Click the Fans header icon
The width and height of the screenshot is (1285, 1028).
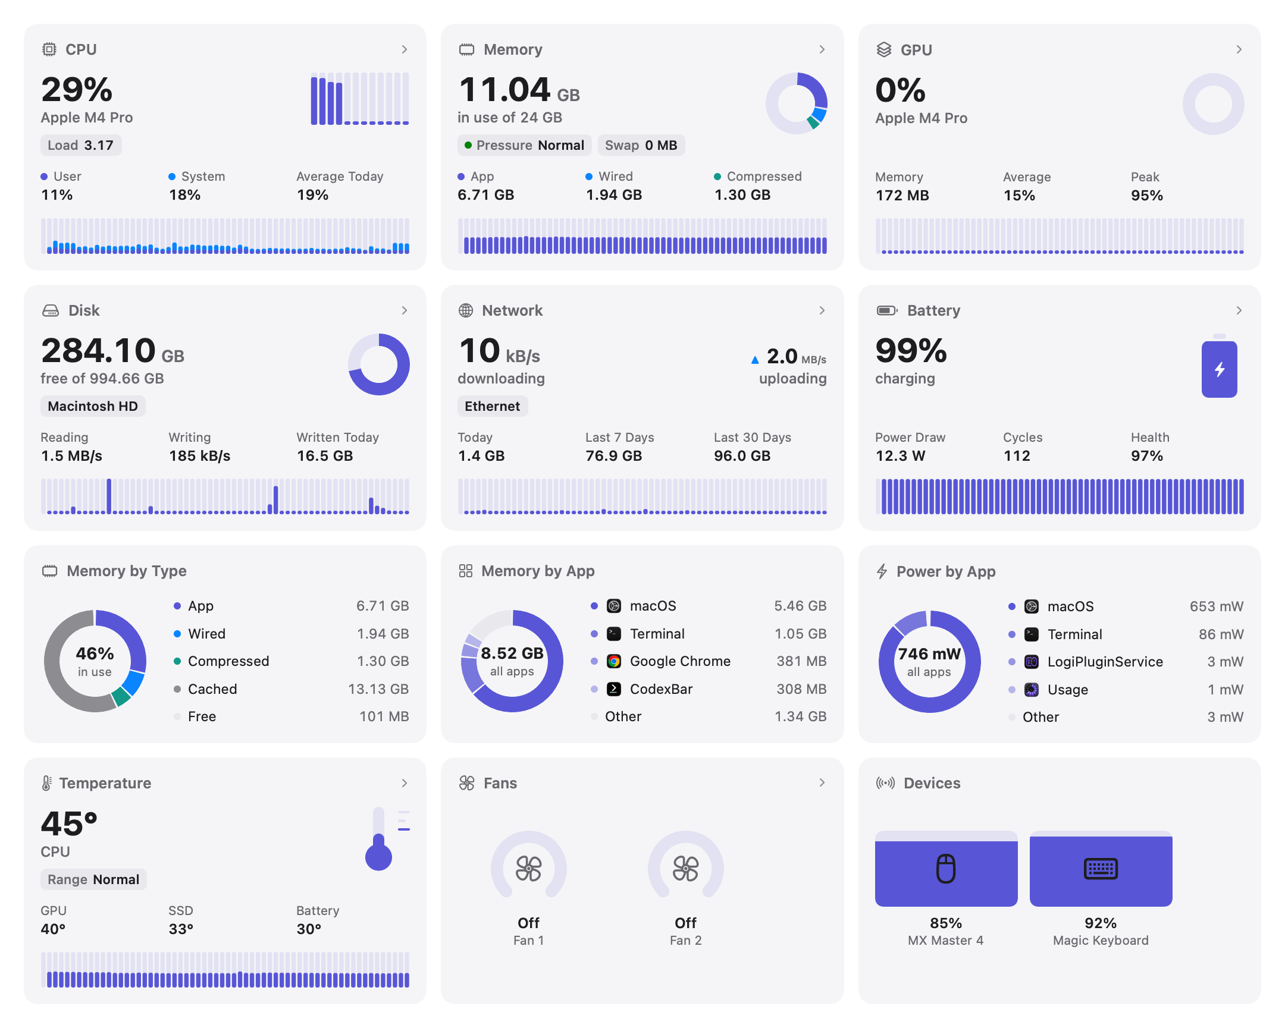pyautogui.click(x=466, y=783)
